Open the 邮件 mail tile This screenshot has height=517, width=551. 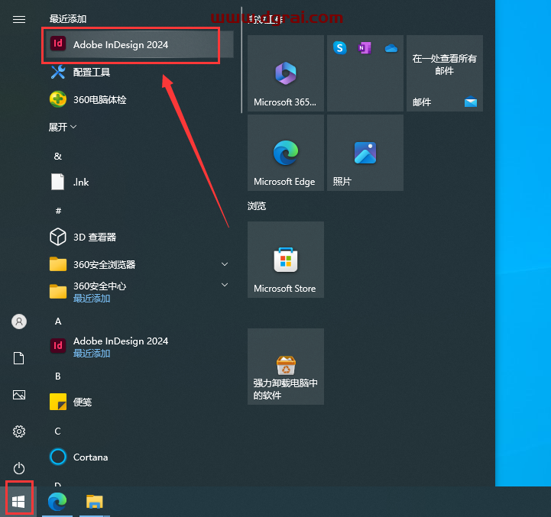445,73
